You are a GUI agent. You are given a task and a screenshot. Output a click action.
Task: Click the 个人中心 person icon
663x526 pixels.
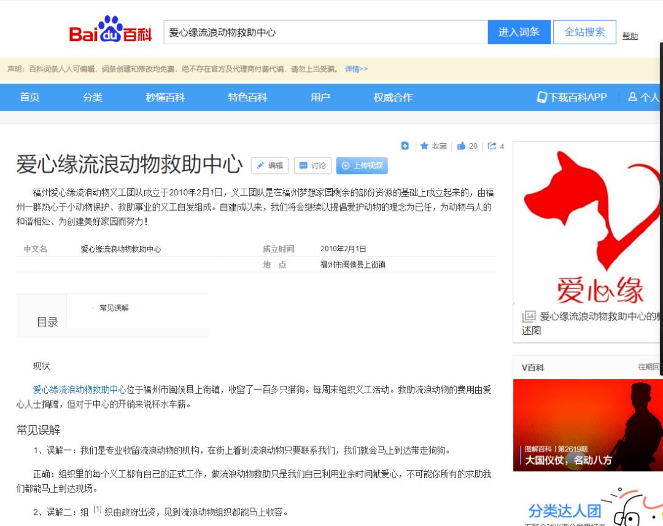pyautogui.click(x=632, y=97)
